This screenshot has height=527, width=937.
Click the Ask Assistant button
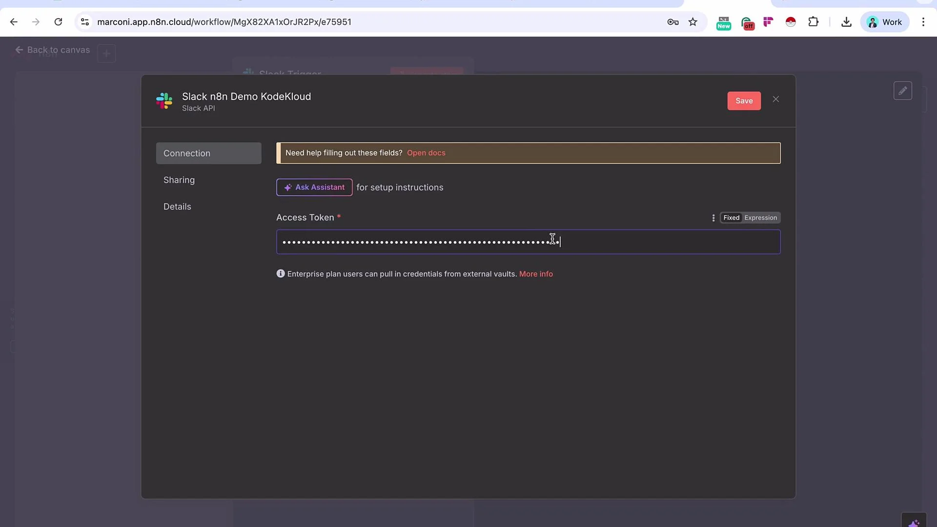coord(314,187)
